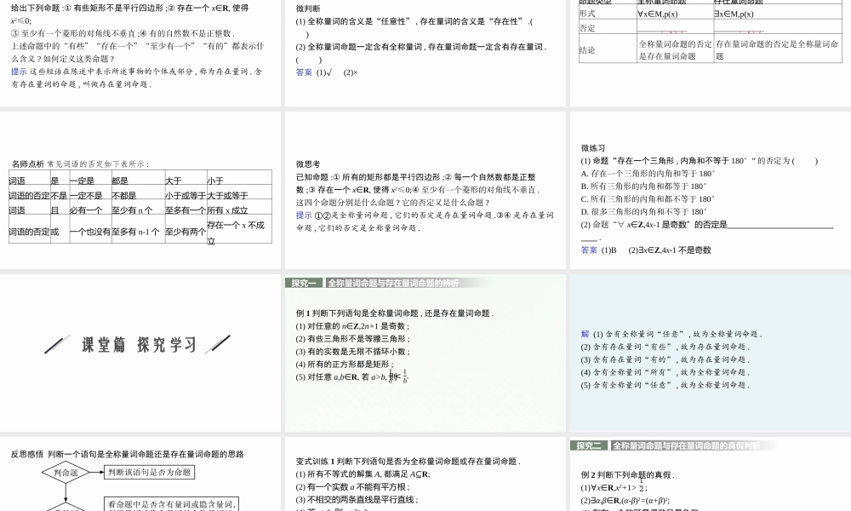This screenshot has width=851, height=511.
Task: Click the blank line after 4x-1 是奇数
Action: (x=783, y=227)
